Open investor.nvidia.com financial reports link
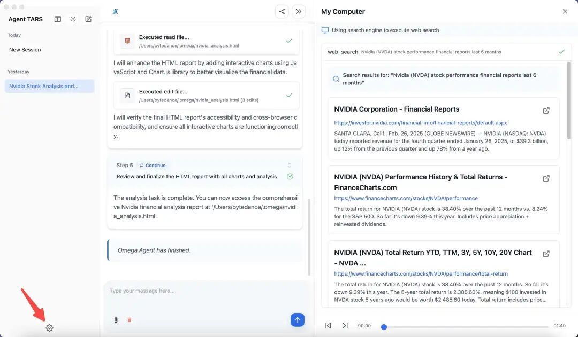Screen dimensions: 578x337 coord(420,122)
